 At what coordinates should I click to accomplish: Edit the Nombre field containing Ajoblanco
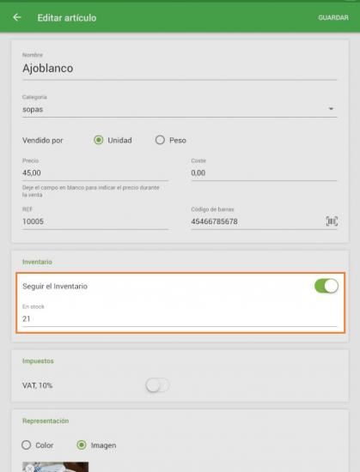180,69
